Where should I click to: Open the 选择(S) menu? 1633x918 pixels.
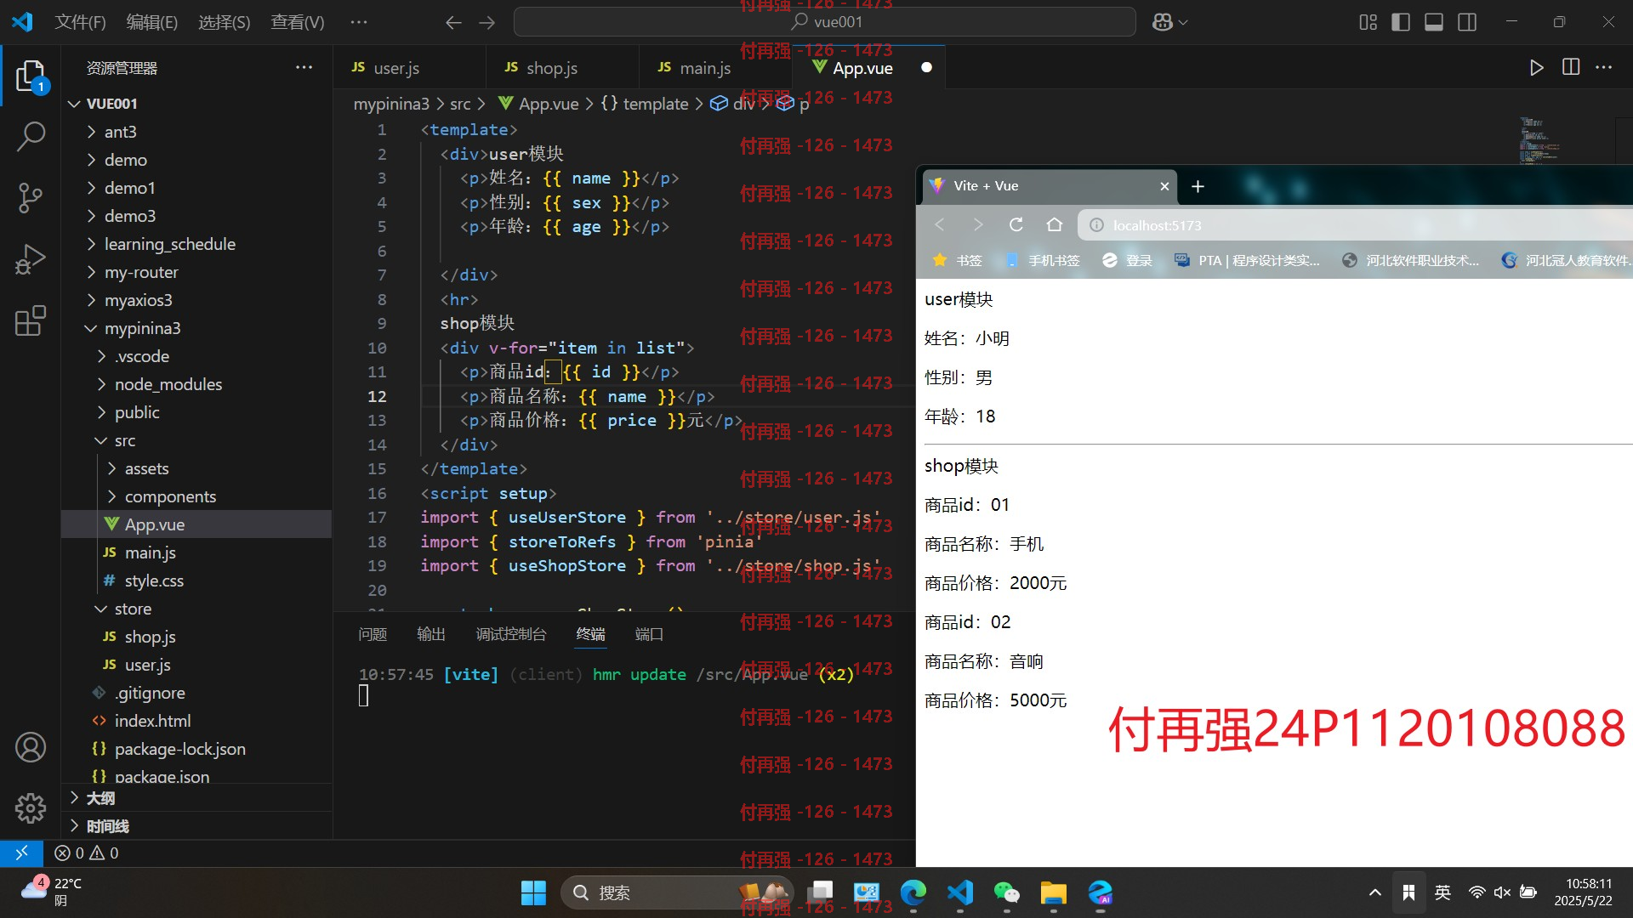224,22
